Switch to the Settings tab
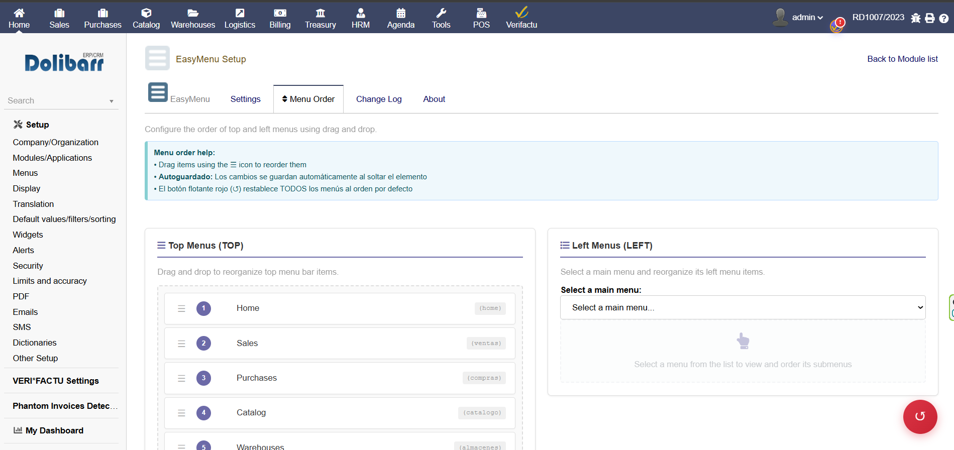 point(245,99)
